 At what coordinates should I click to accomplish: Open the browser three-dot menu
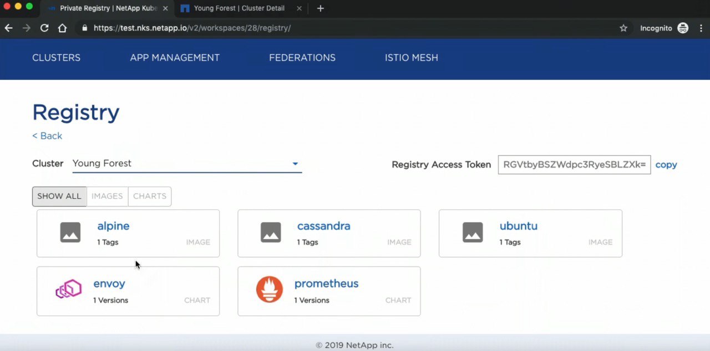pyautogui.click(x=701, y=28)
